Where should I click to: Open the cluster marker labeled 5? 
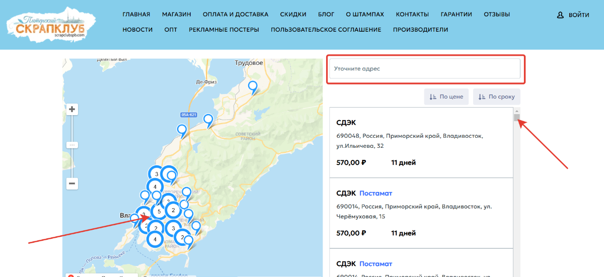(159, 212)
